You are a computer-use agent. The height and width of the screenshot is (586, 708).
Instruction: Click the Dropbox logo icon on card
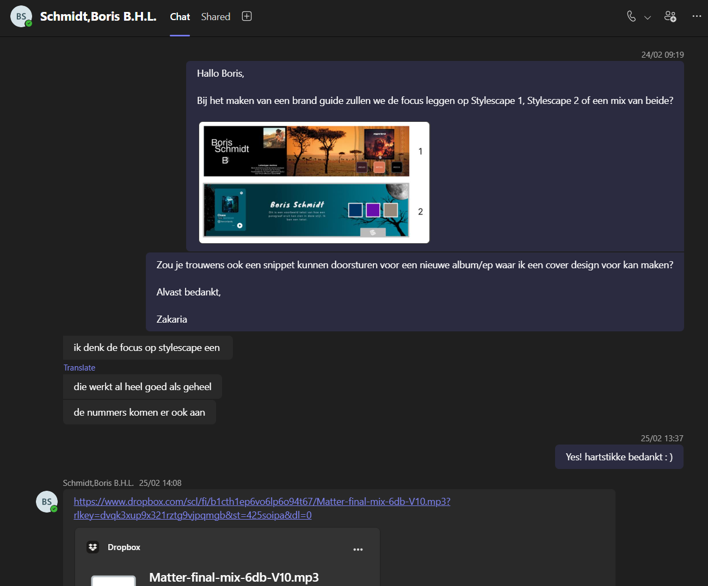tap(93, 547)
